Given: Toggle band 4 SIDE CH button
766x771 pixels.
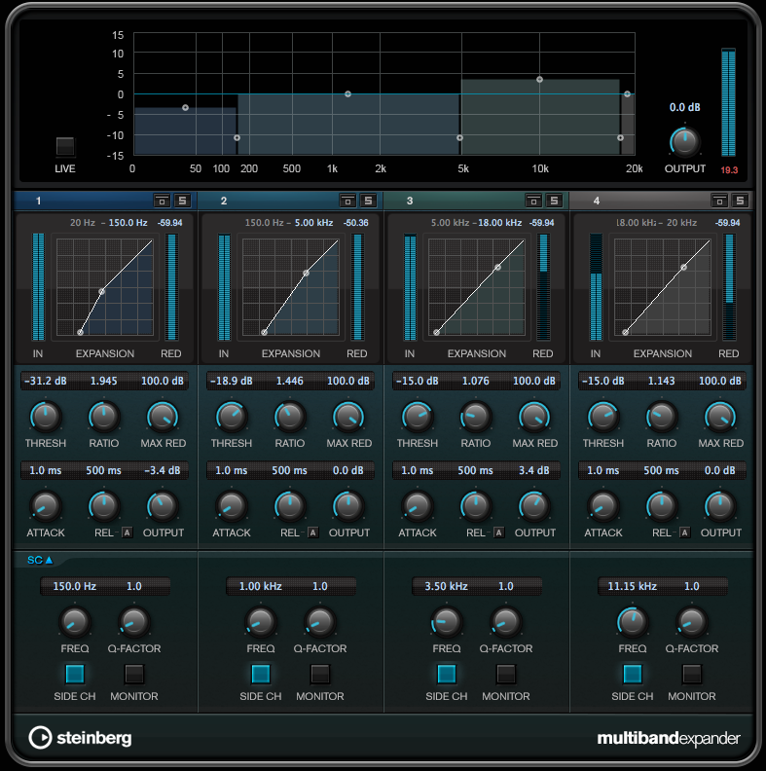Looking at the screenshot, I should click(633, 674).
